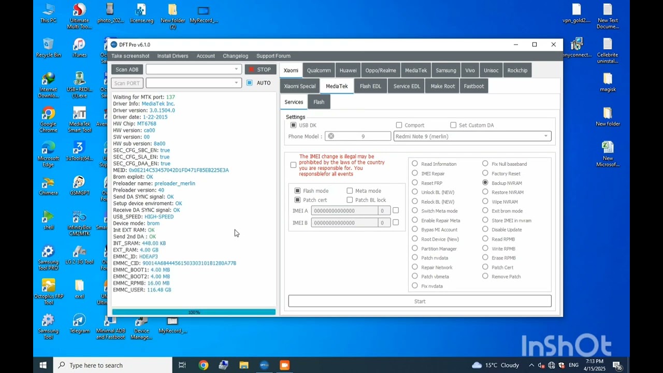Open Cellebrite uninstall desktop file
The image size is (663, 373).
[x=607, y=51]
